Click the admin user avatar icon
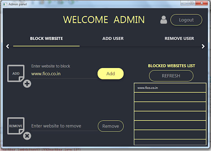The width and height of the screenshot is (211, 151). pyautogui.click(x=164, y=20)
